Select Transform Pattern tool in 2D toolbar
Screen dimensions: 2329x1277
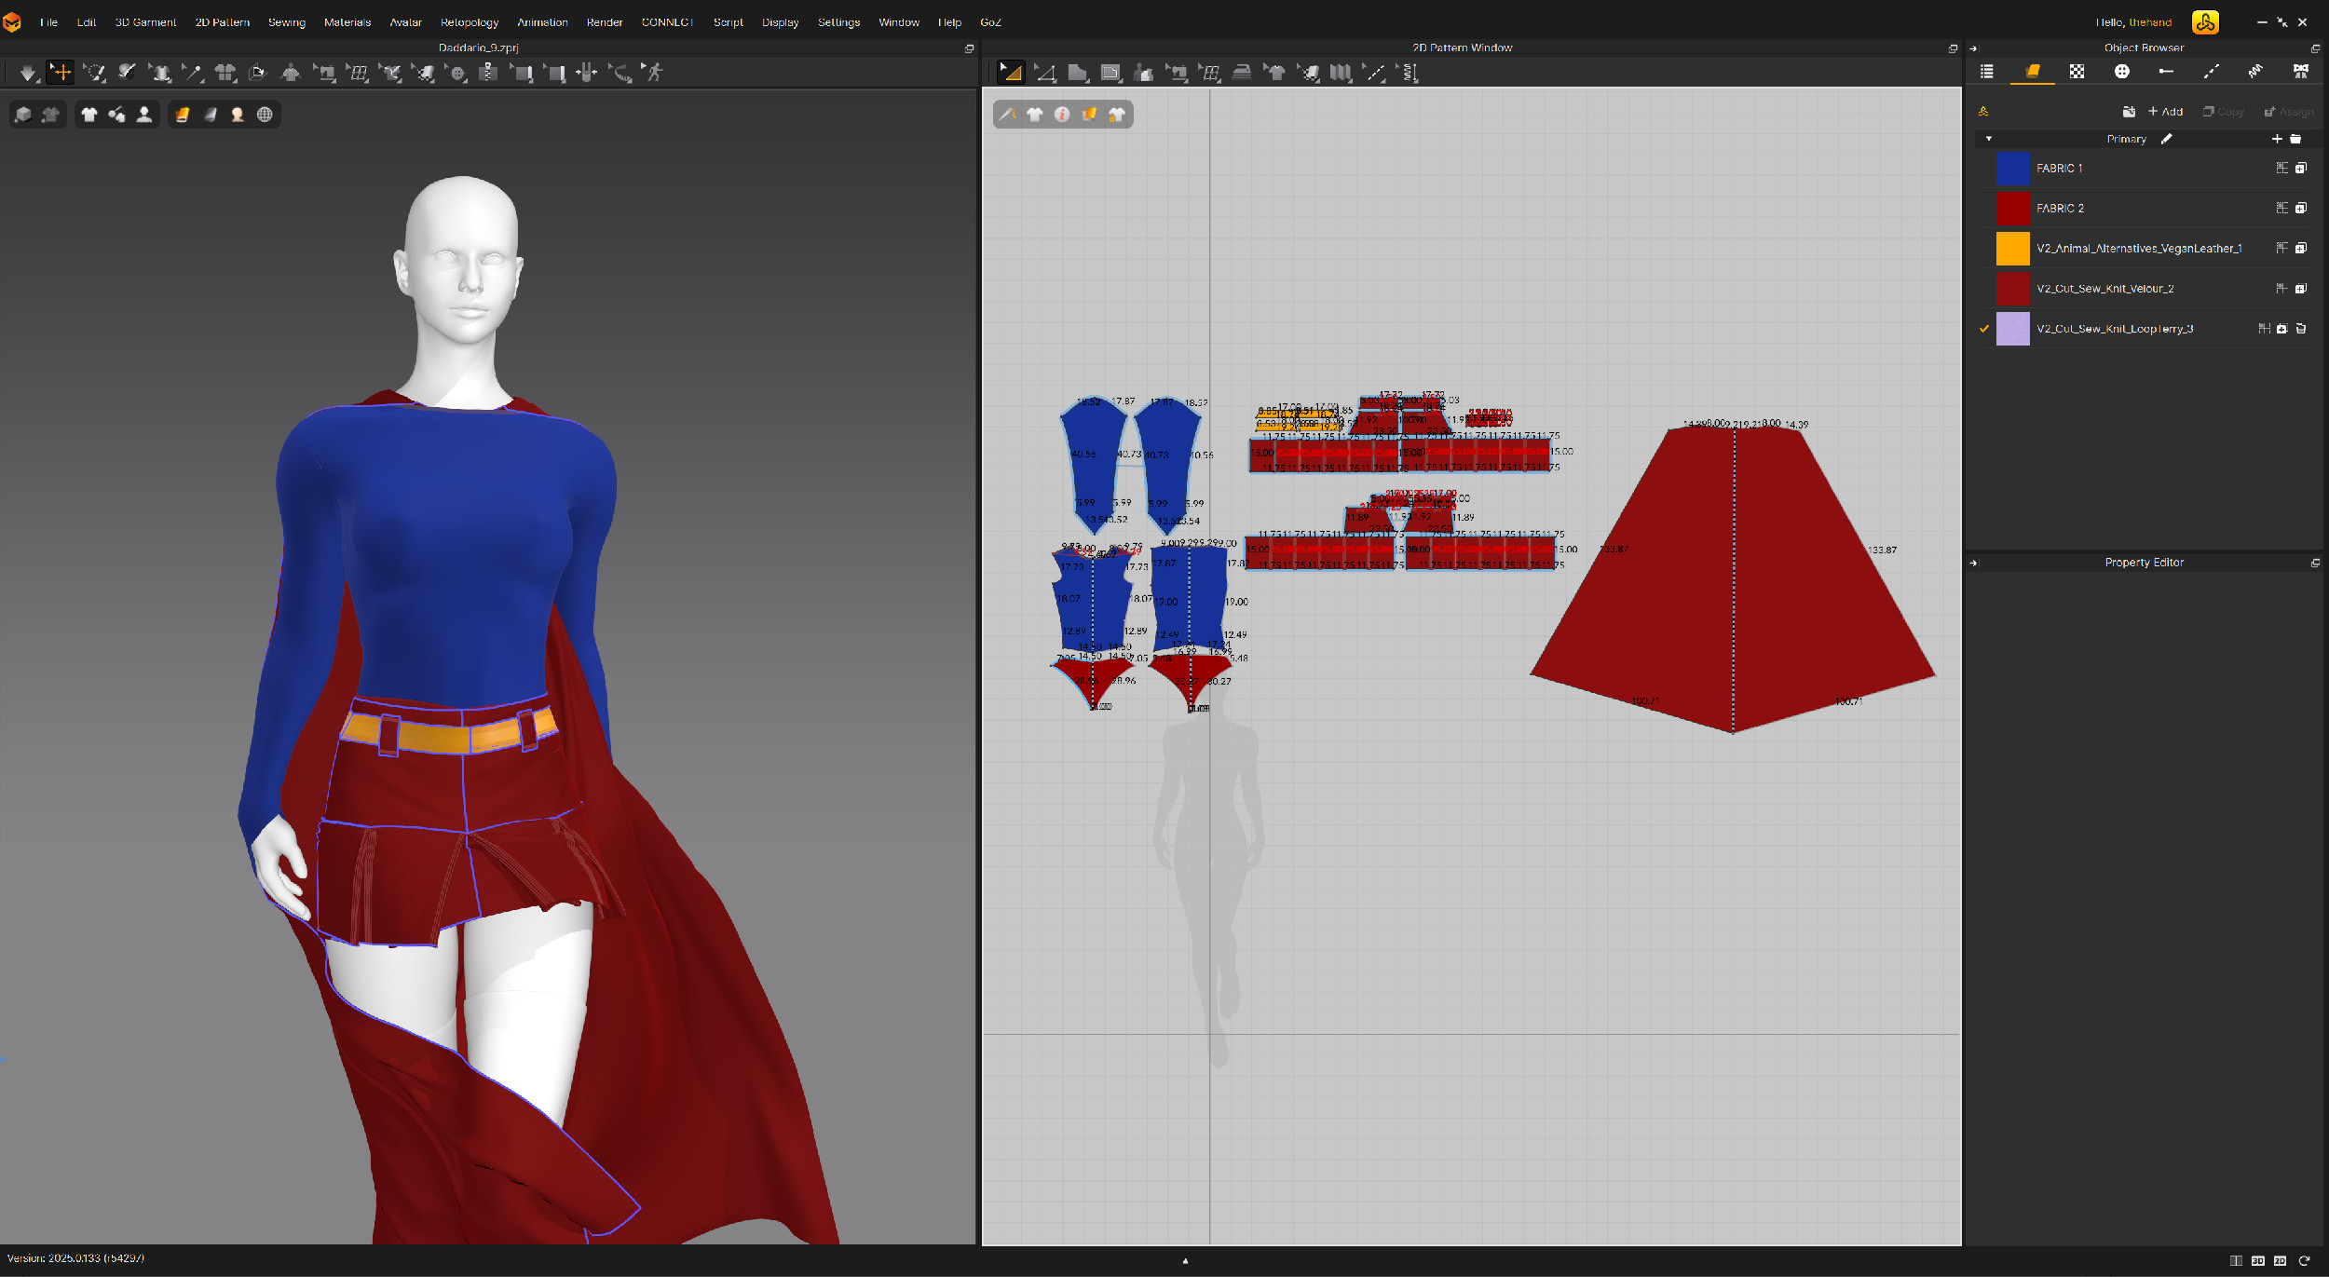(1011, 73)
